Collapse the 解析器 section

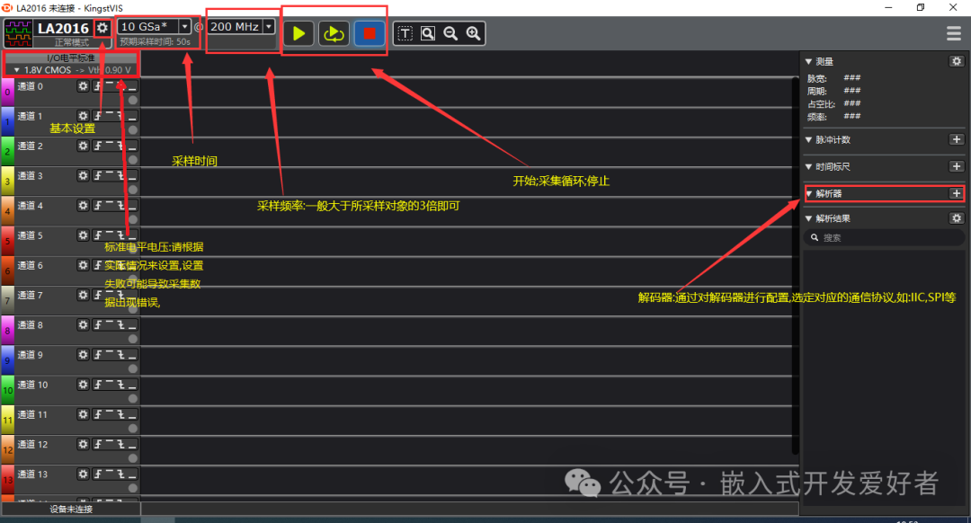(808, 194)
